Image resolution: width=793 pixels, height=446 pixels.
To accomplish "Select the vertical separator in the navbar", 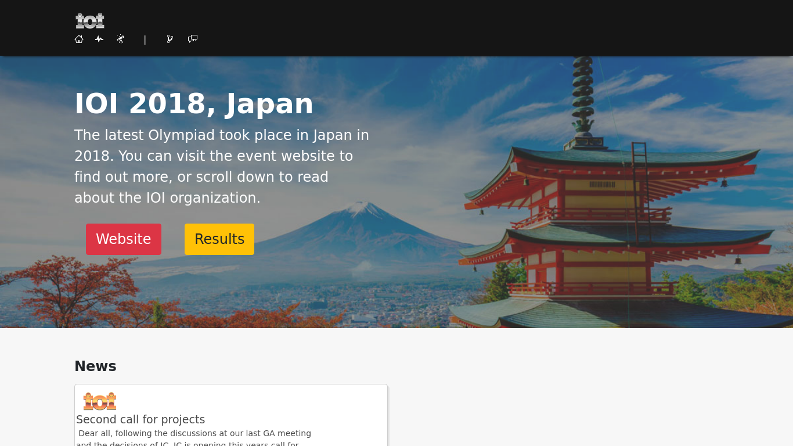I will pos(145,39).
